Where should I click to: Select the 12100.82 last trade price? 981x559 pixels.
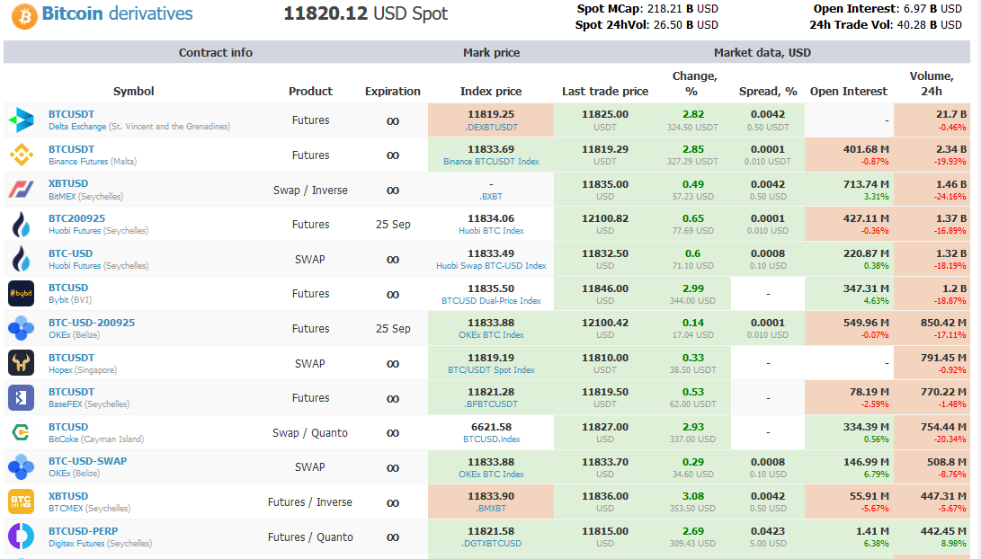(605, 219)
